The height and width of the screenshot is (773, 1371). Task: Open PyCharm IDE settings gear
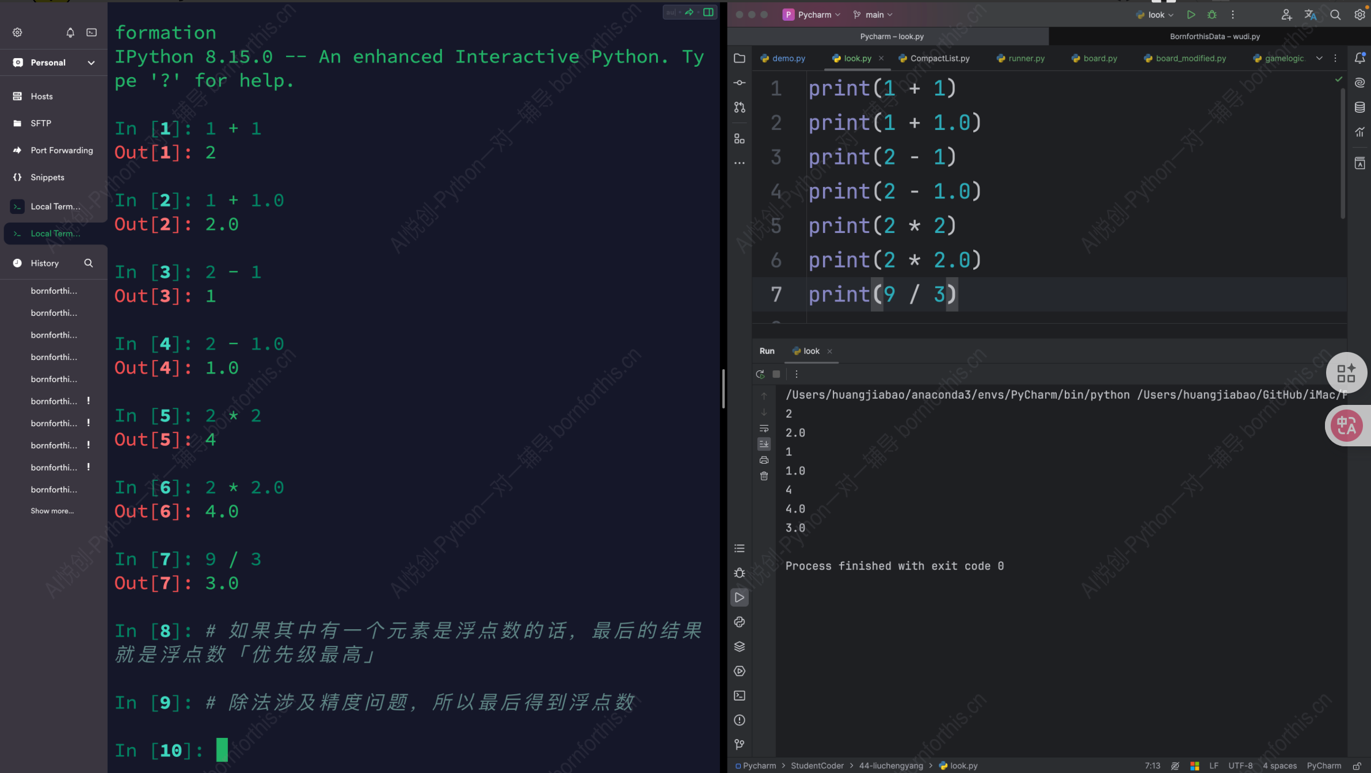tap(1359, 15)
